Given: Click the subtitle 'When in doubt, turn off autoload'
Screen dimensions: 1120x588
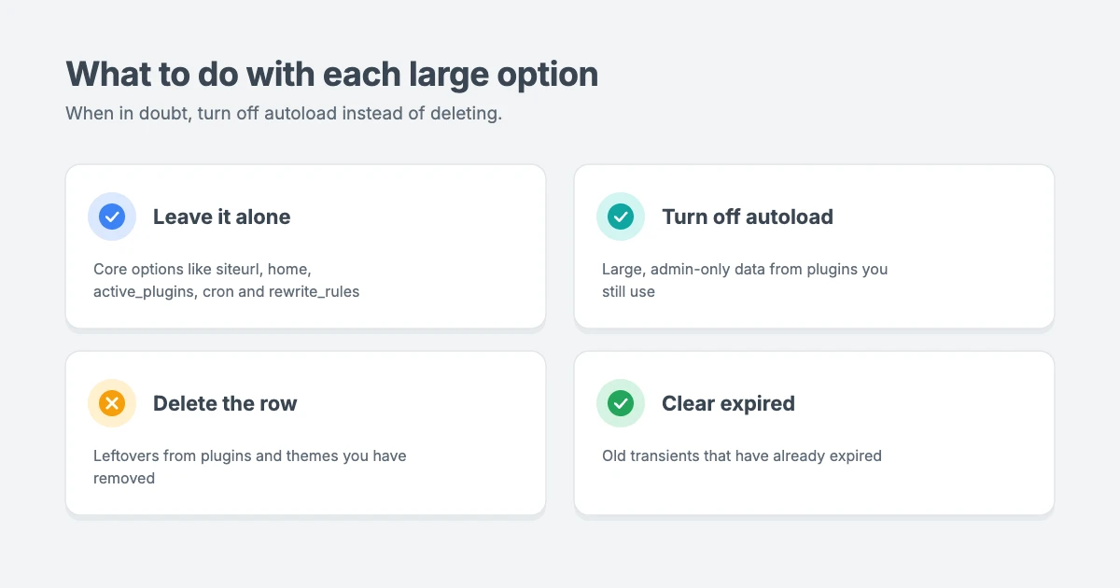Looking at the screenshot, I should pyautogui.click(x=202, y=114).
